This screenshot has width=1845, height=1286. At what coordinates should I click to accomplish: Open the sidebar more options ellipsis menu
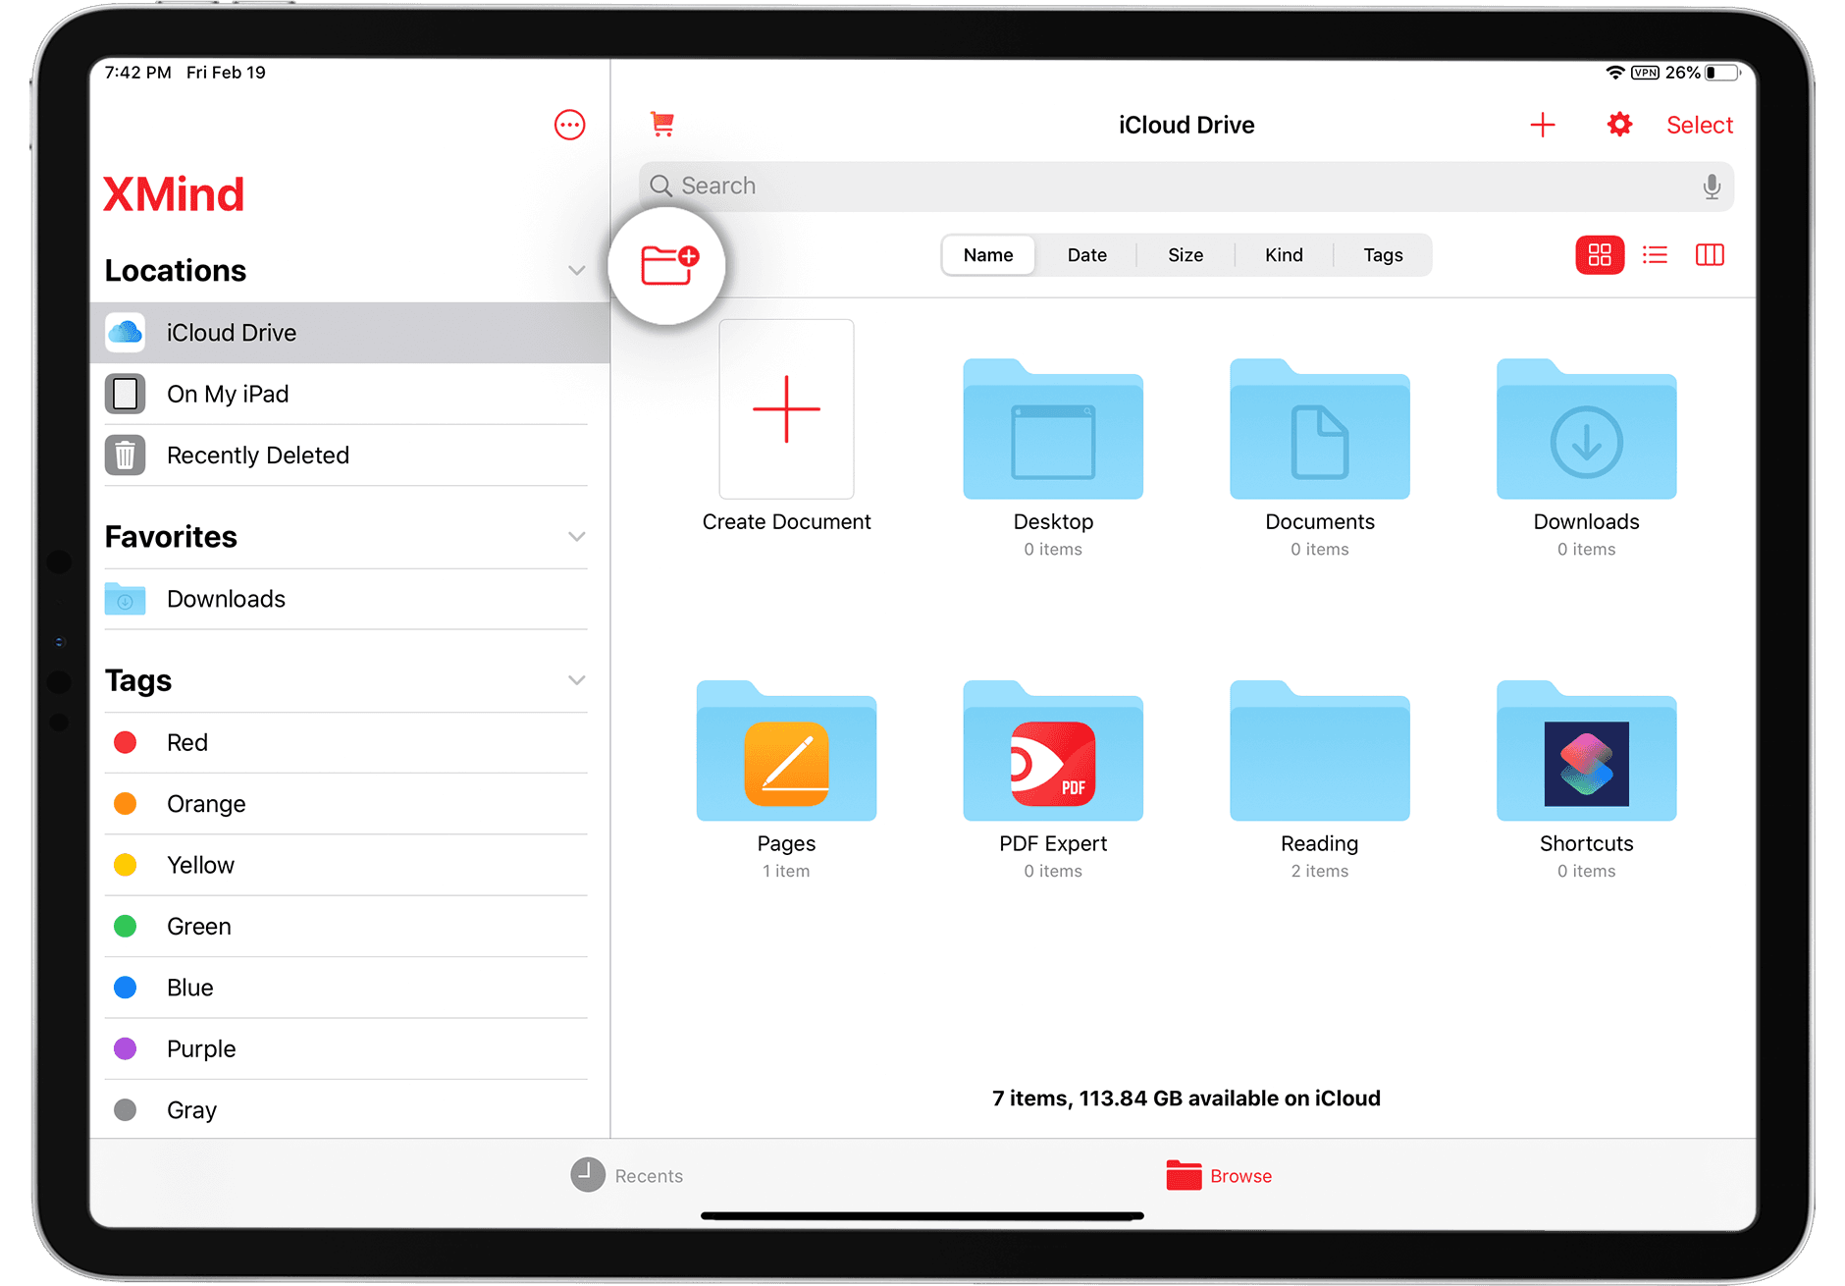[x=569, y=125]
